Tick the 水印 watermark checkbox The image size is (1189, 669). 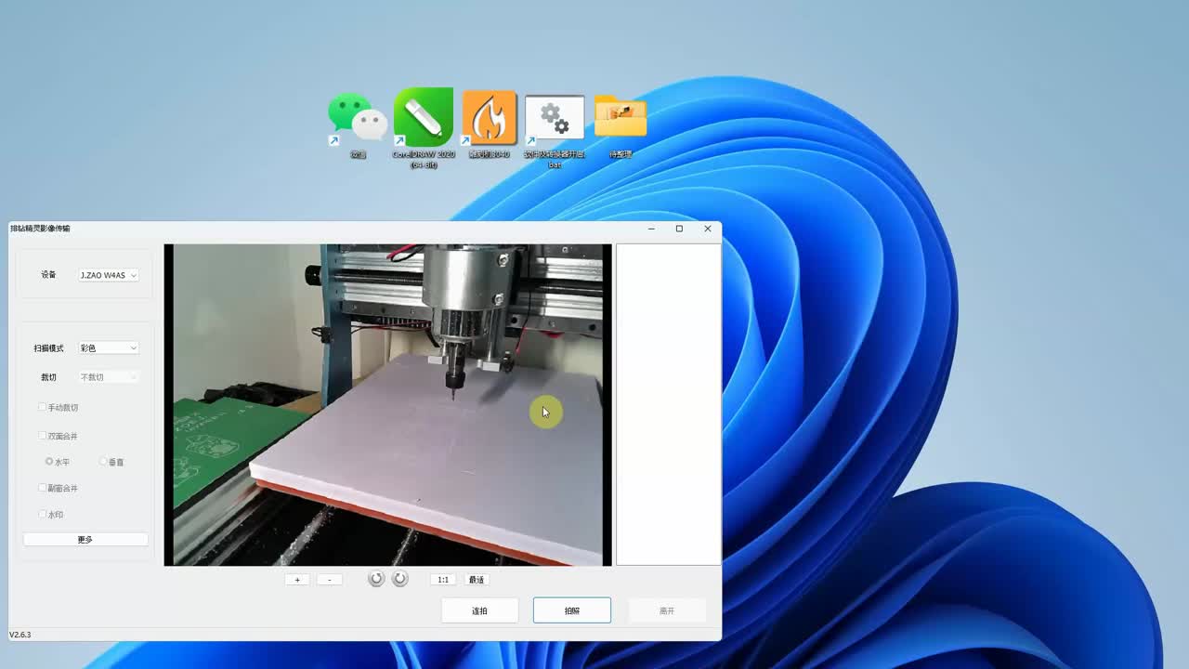43,514
